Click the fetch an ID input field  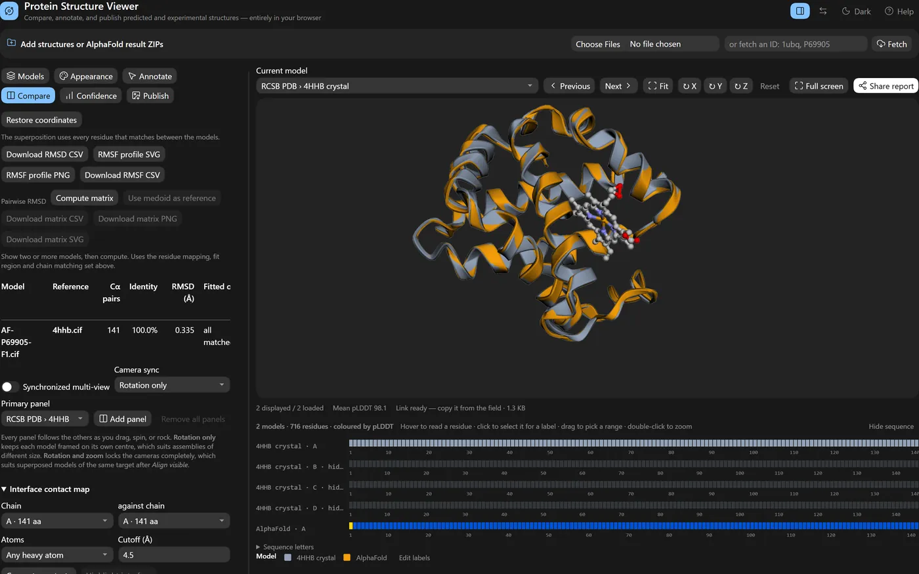pos(796,44)
